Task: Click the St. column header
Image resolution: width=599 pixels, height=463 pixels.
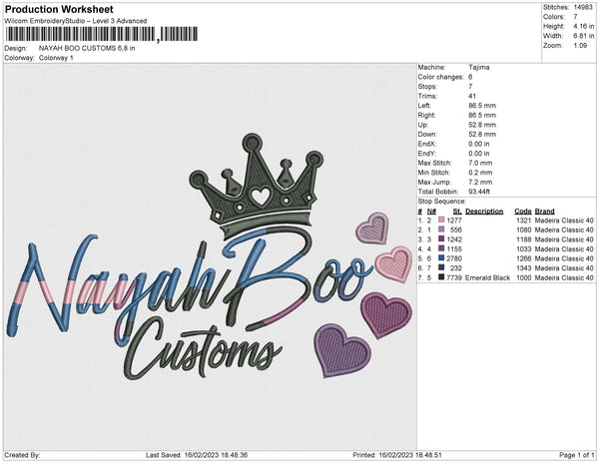Action: pos(457,212)
